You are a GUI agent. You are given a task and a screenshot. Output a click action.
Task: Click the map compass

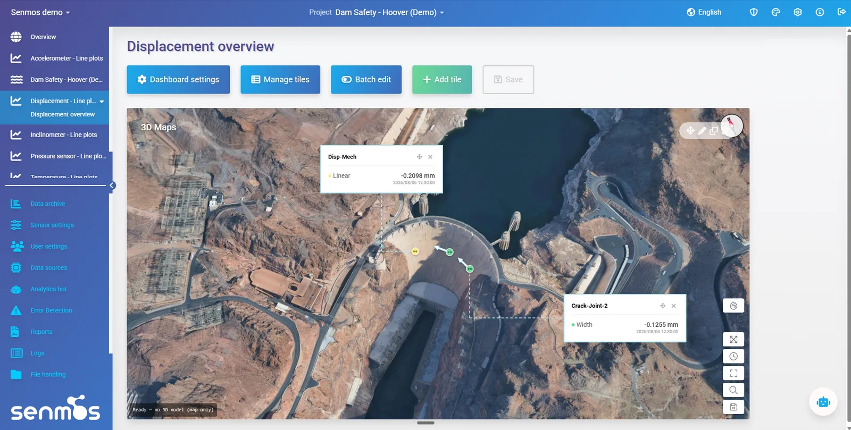tap(731, 126)
